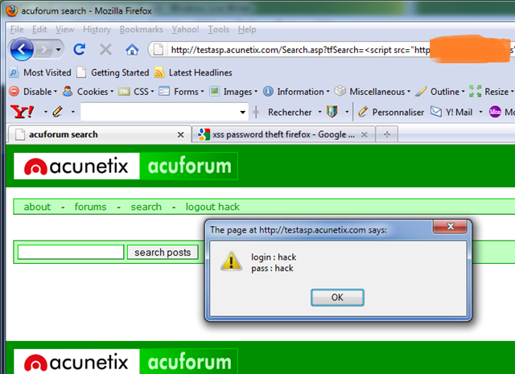
Task: Open the Most Visited bookmarks folder
Action: click(x=40, y=72)
